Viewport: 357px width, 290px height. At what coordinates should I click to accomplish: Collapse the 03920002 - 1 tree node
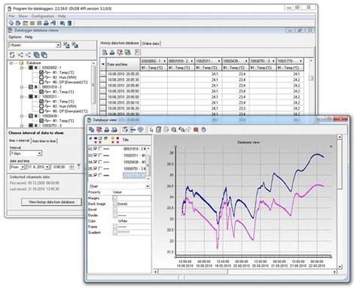22,68
